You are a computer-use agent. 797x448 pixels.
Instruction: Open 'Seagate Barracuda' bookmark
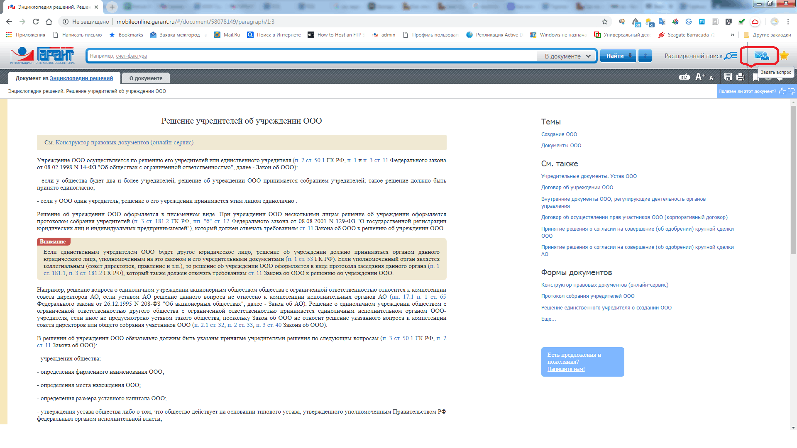687,35
